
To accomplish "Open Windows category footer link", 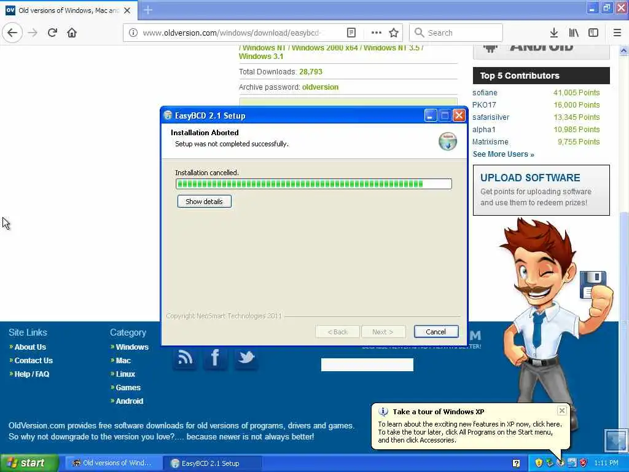I will point(132,347).
